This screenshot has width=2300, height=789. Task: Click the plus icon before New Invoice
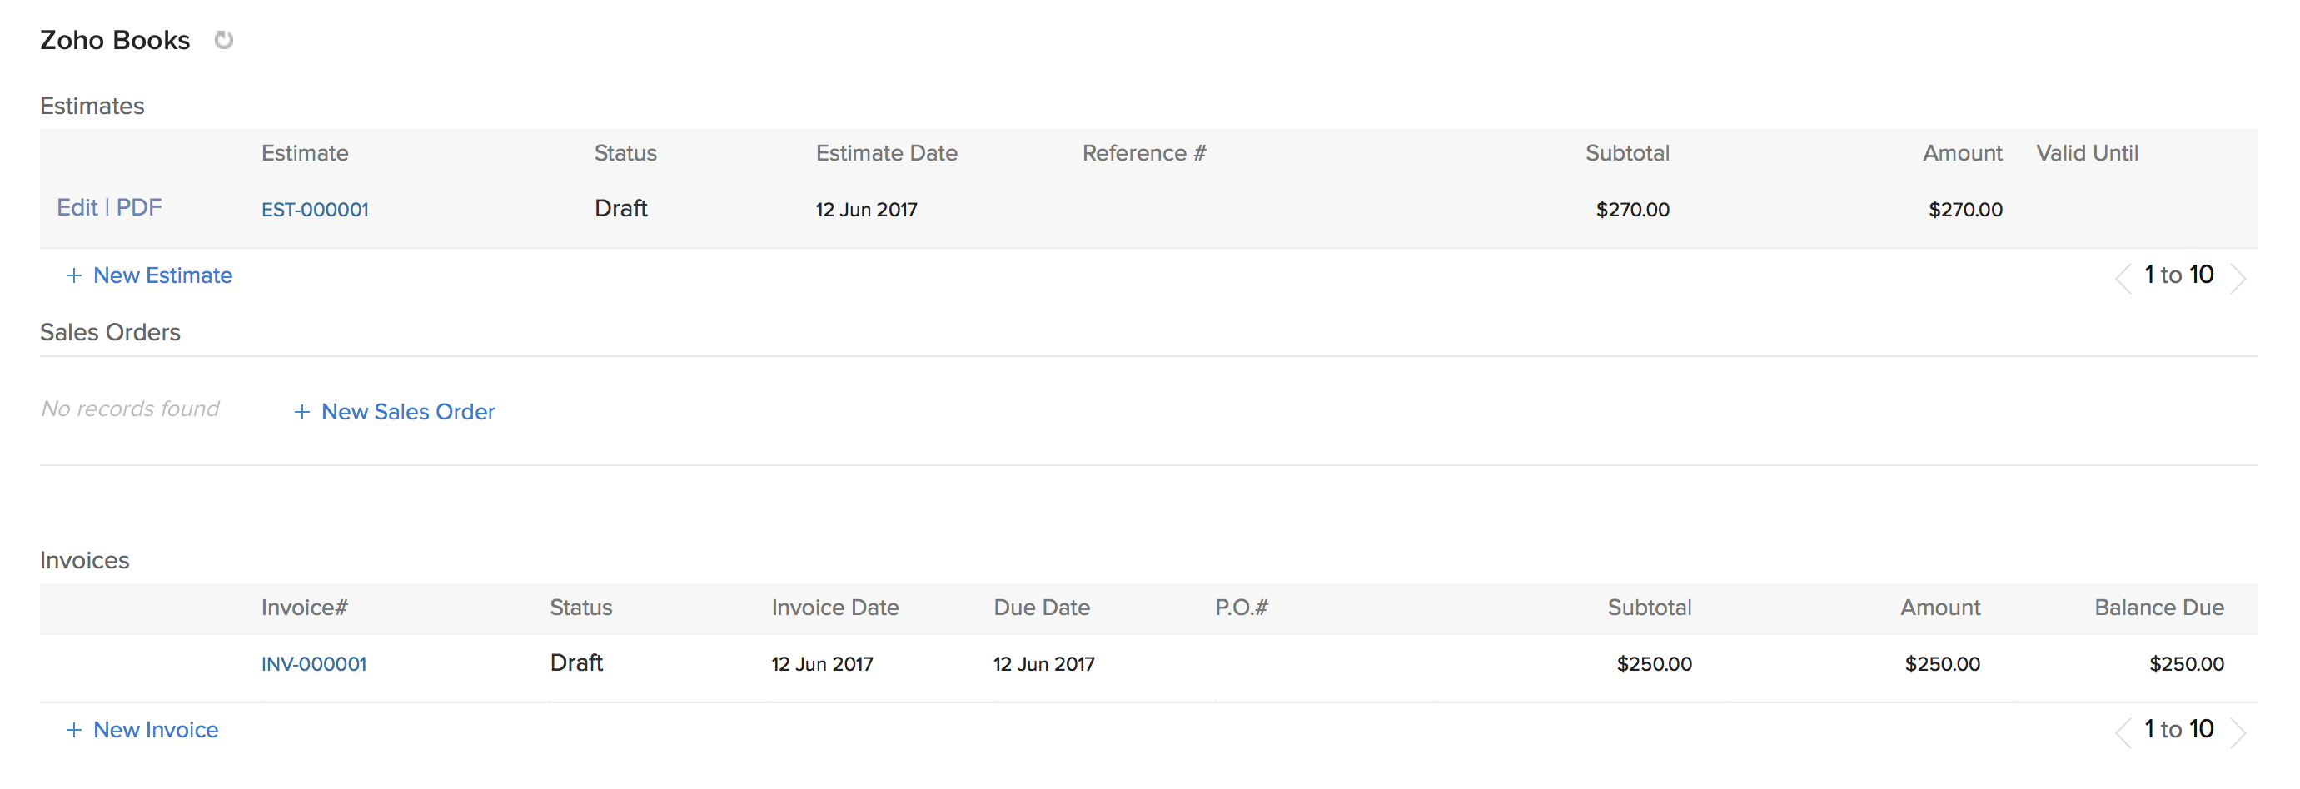74,730
